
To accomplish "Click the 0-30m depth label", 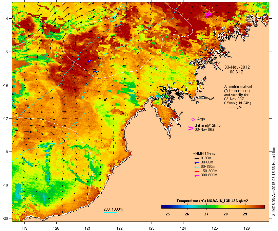I will tap(206, 158).
